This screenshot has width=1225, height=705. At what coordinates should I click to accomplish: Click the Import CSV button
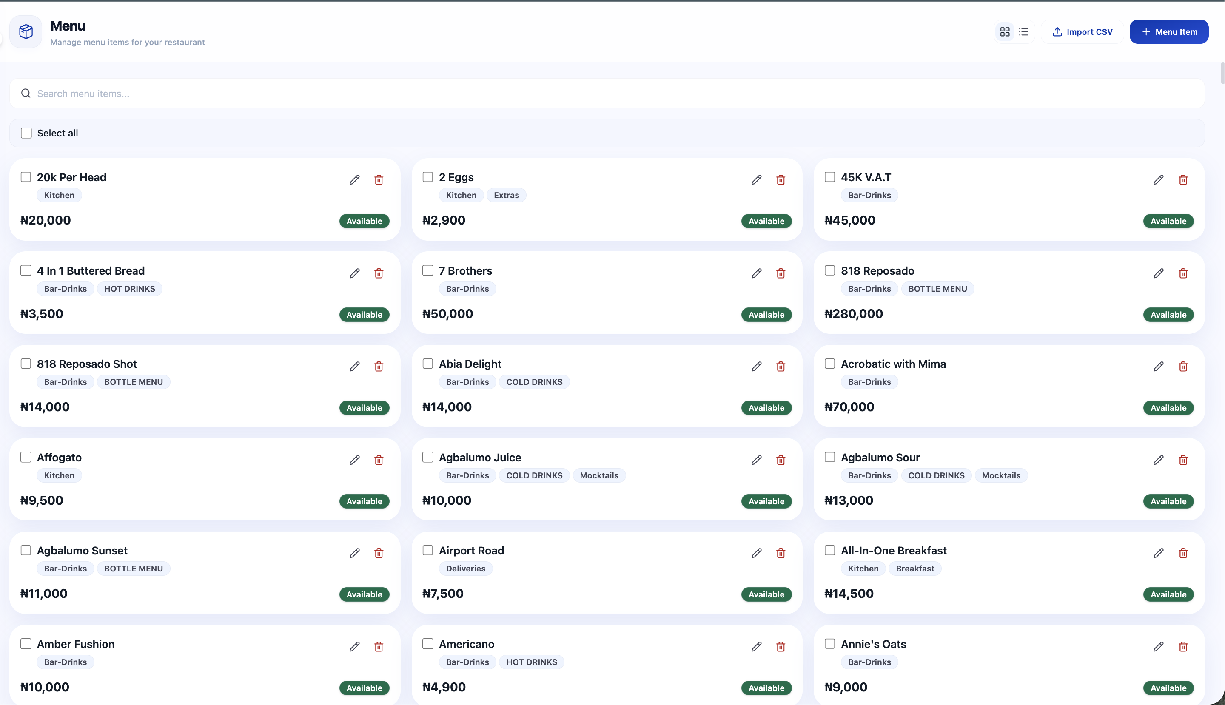(1082, 32)
